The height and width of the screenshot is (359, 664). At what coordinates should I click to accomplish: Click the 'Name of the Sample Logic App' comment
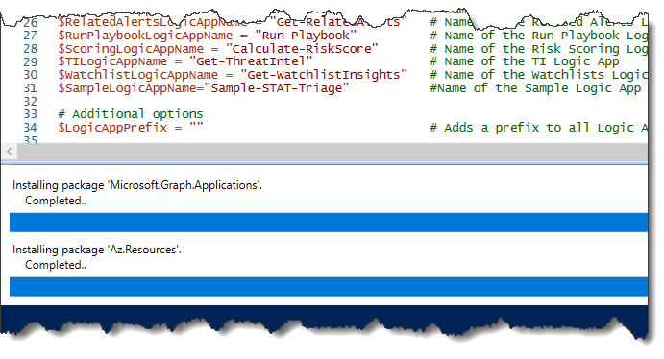[x=535, y=88]
